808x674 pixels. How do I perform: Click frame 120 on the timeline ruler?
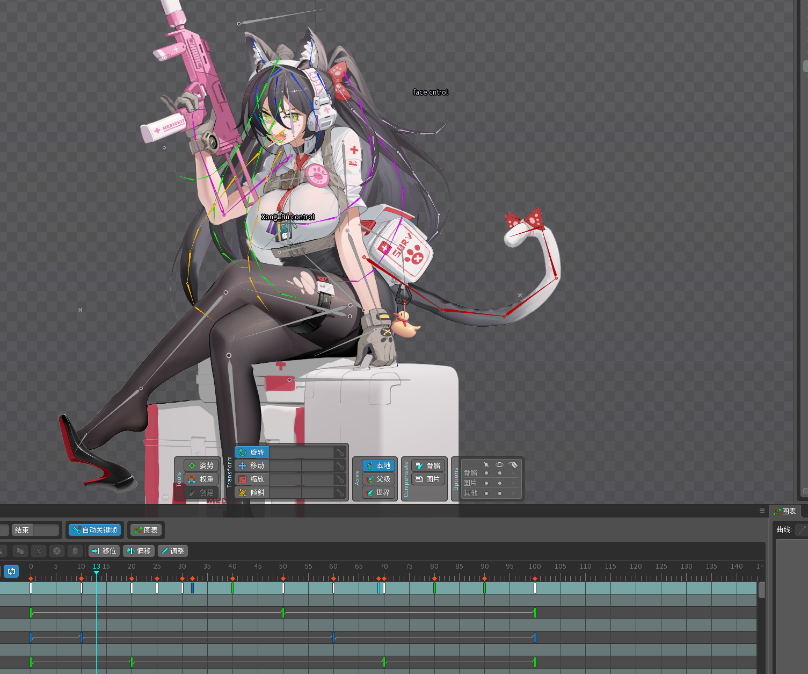tap(636, 566)
